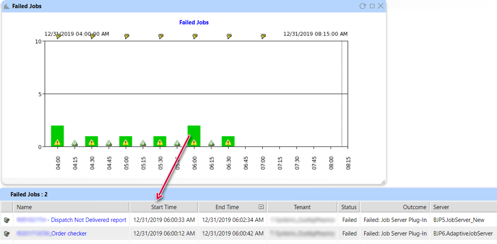Select the warning icon on the 05:30 bar
The height and width of the screenshot is (244, 497).
(x=160, y=142)
